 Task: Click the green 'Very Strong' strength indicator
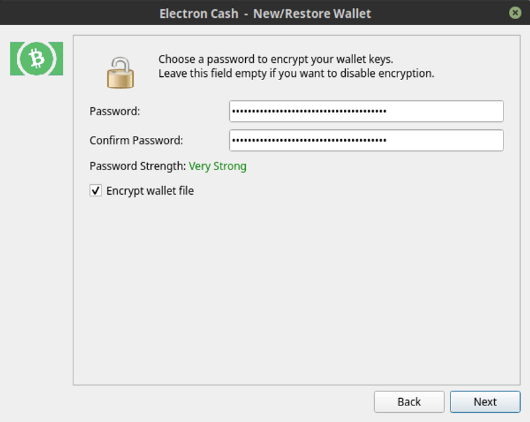pyautogui.click(x=217, y=166)
